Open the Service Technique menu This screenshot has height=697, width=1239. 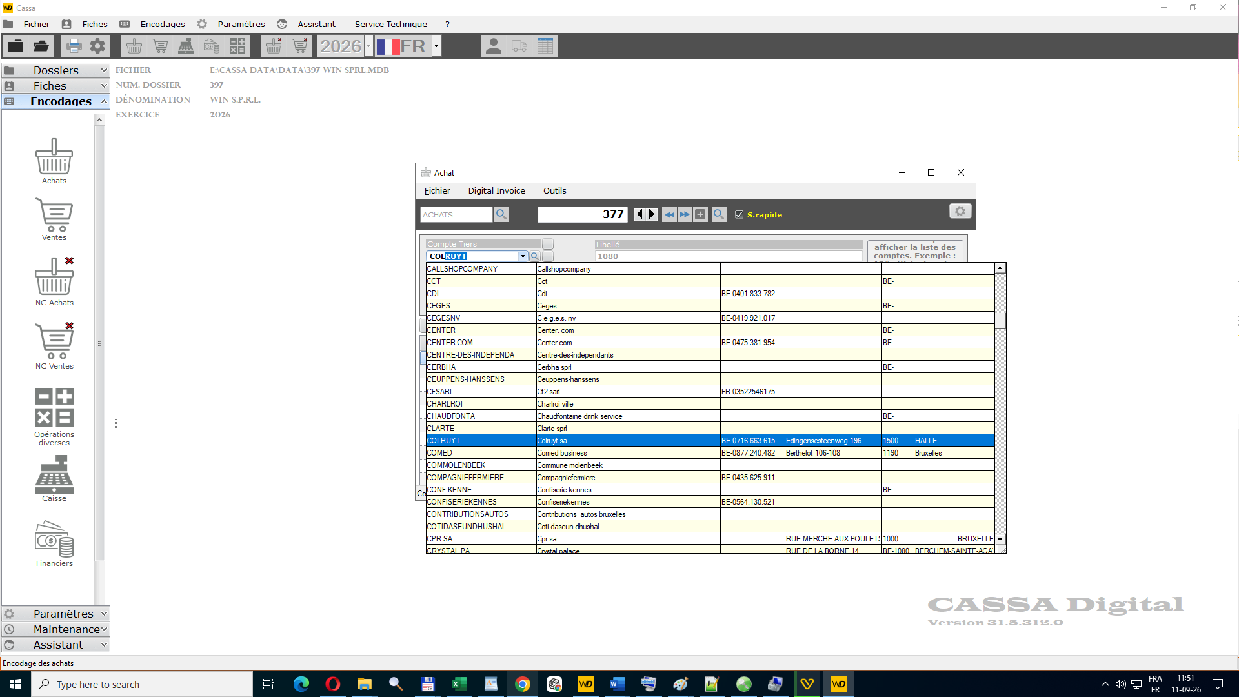[390, 24]
